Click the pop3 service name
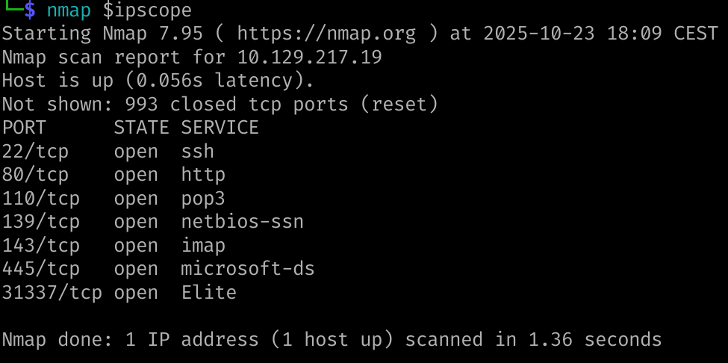This screenshot has width=728, height=363. click(x=203, y=198)
